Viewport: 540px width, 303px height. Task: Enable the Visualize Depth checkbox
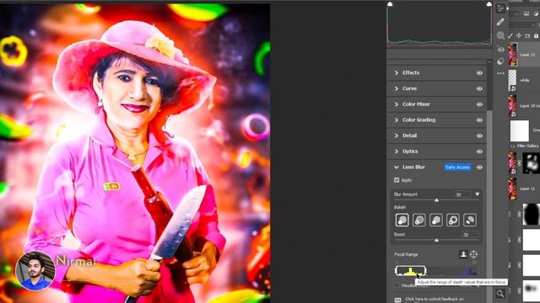[x=397, y=285]
